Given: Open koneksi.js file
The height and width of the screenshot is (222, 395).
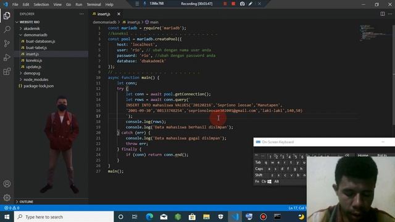Looking at the screenshot, I should [34, 60].
